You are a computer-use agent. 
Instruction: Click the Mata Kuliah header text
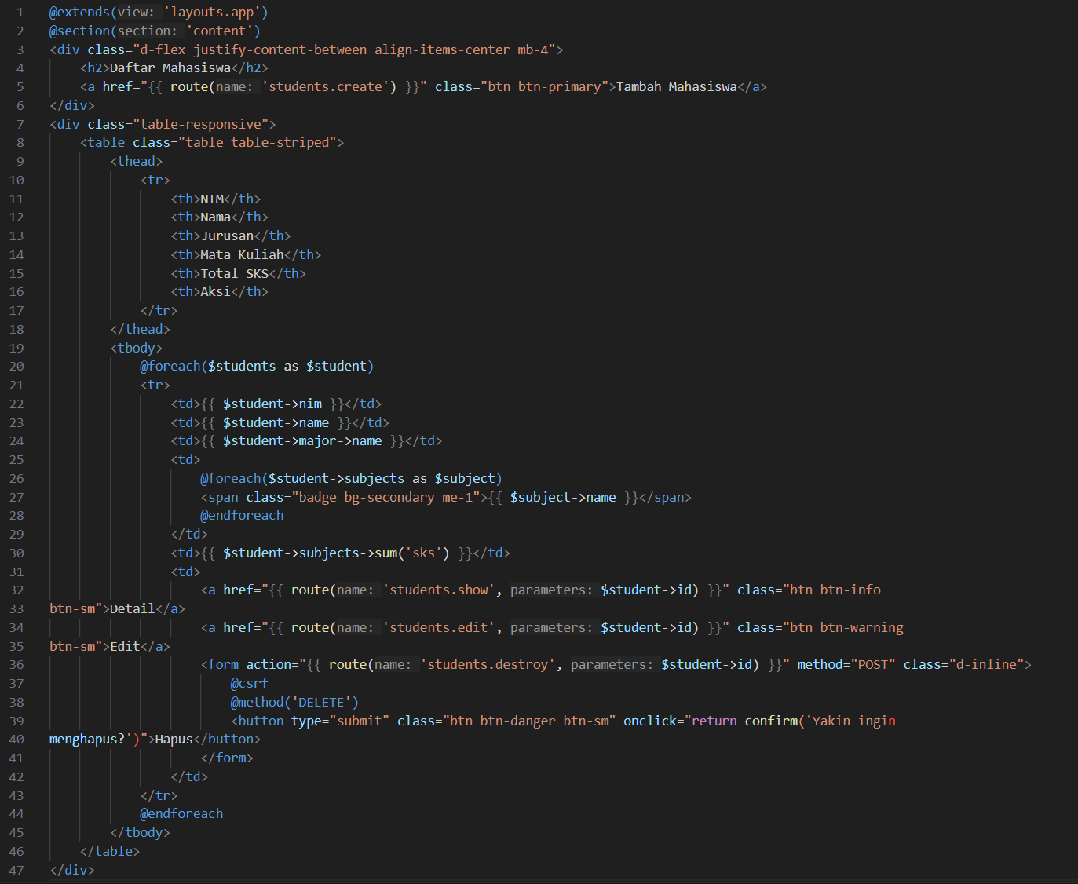tap(242, 255)
